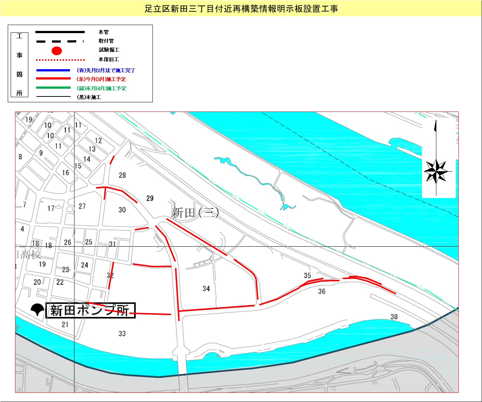Click the yellow title banner text
Screen dimensions: 482x402
241,9
